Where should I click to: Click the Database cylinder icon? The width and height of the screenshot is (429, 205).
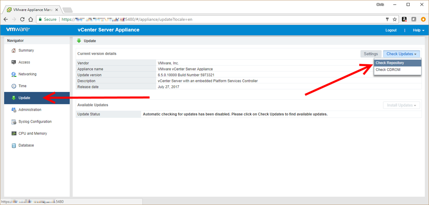[14, 146]
